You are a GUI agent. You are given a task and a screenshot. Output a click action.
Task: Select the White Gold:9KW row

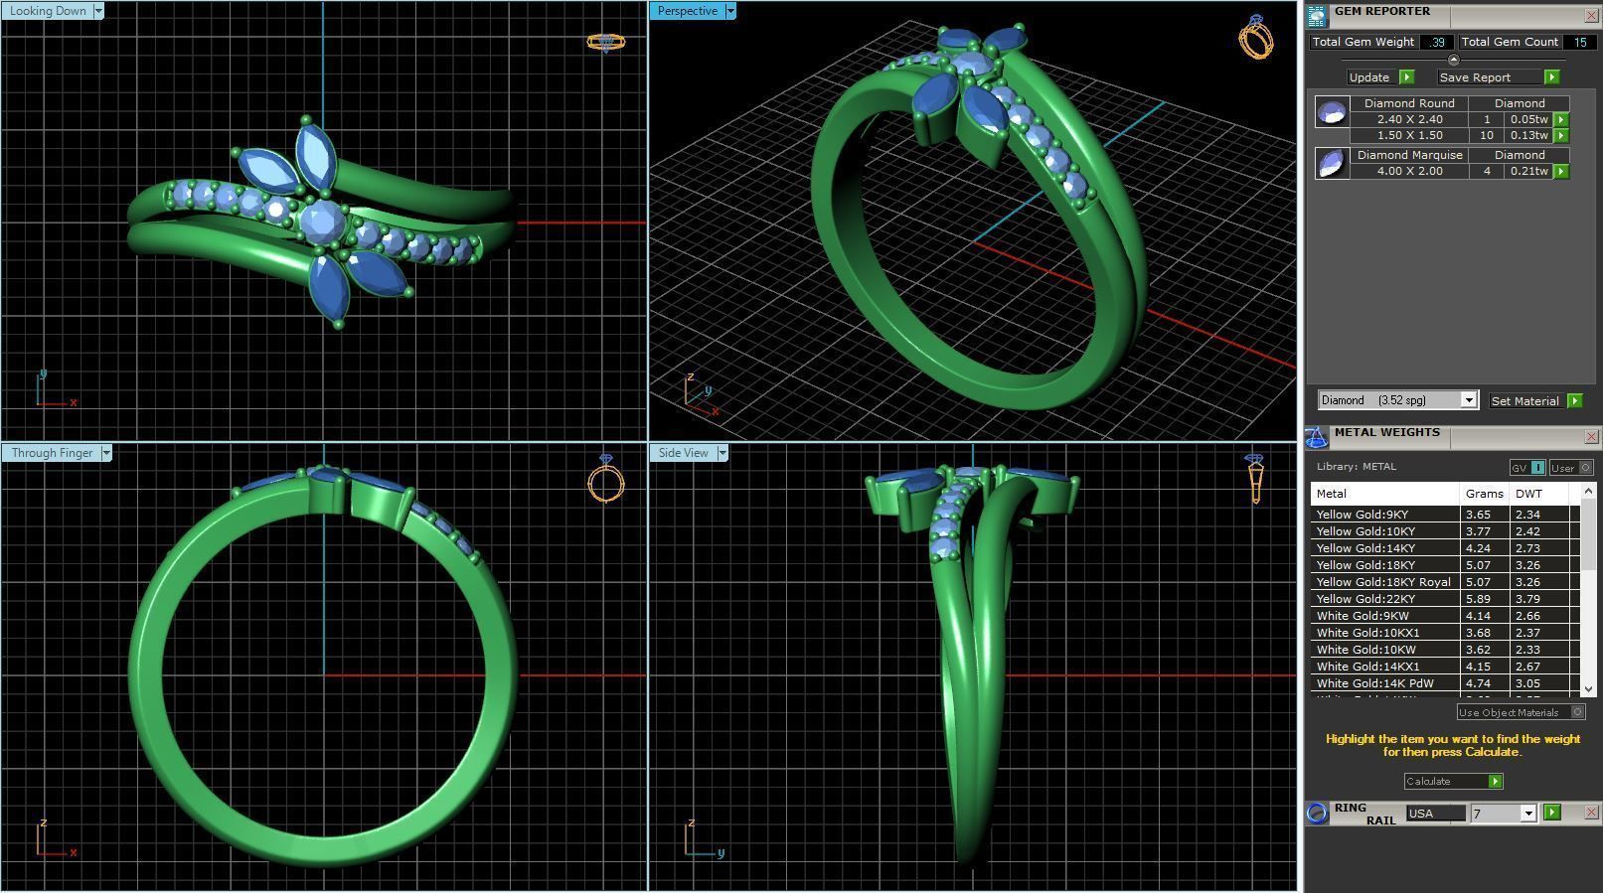coord(1444,616)
